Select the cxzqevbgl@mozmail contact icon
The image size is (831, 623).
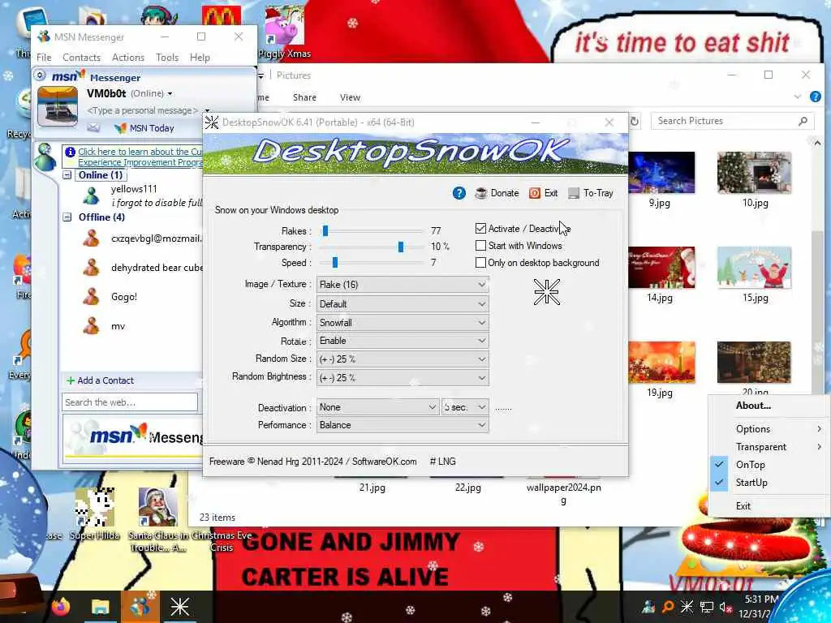point(91,238)
